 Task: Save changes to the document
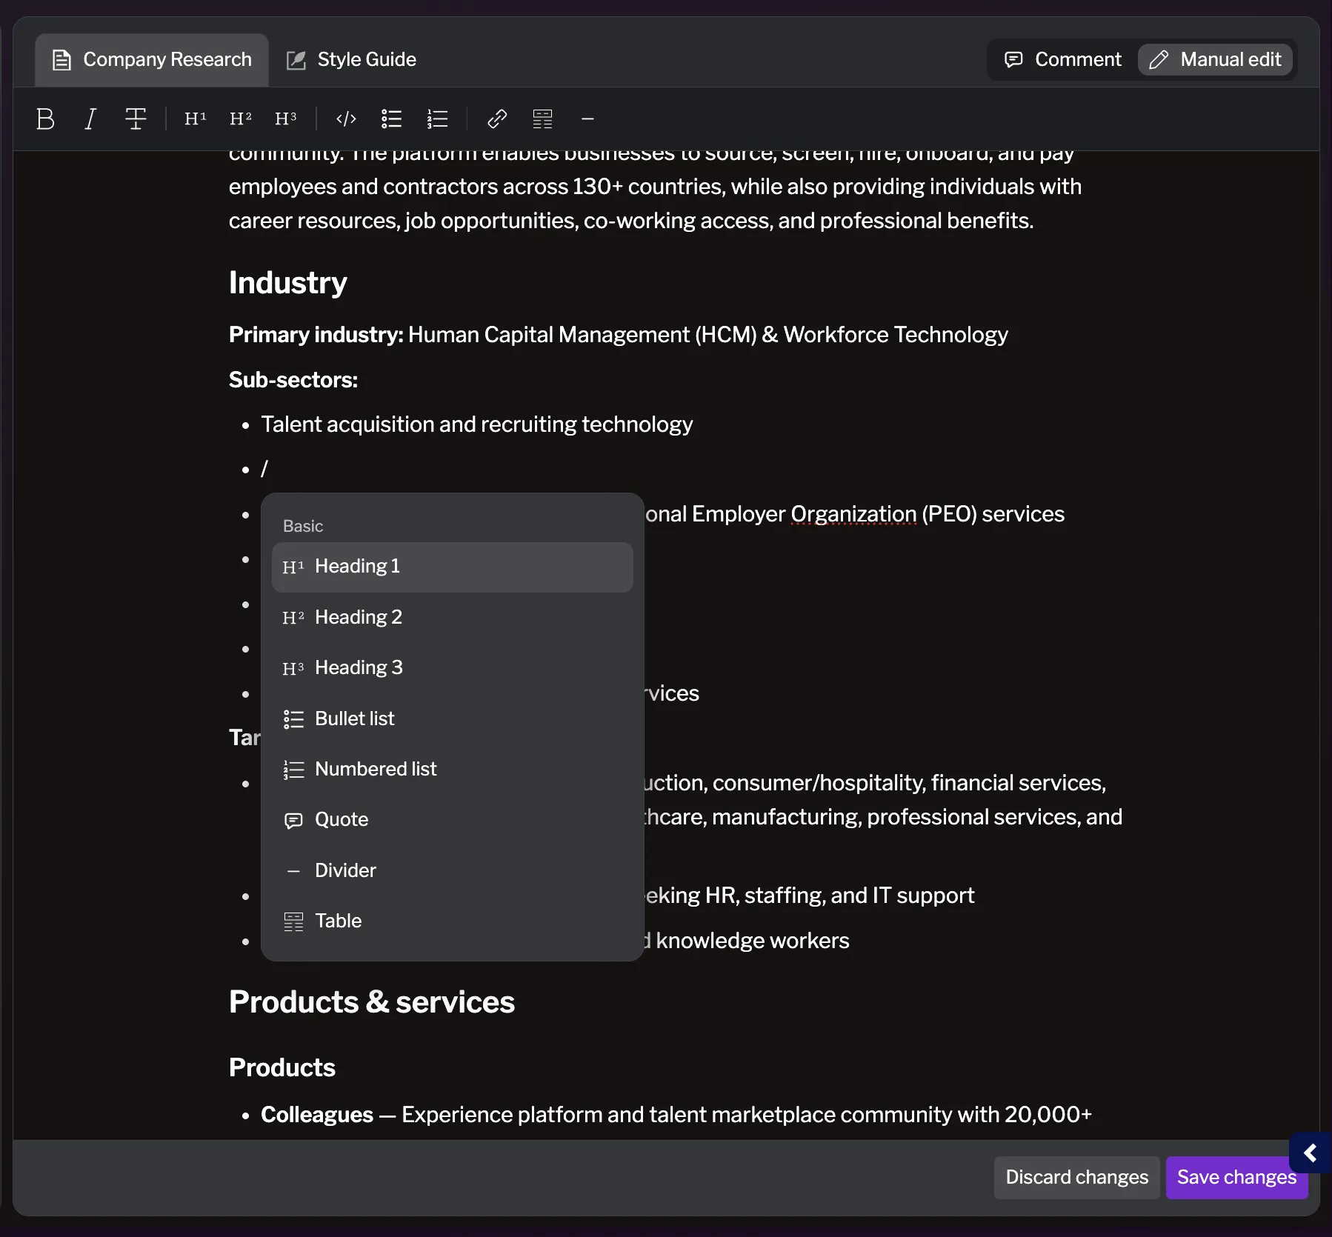coord(1236,1177)
